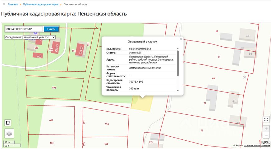Open the Условия использования link
Viewport: 271px width, 149px height.
click(x=257, y=146)
